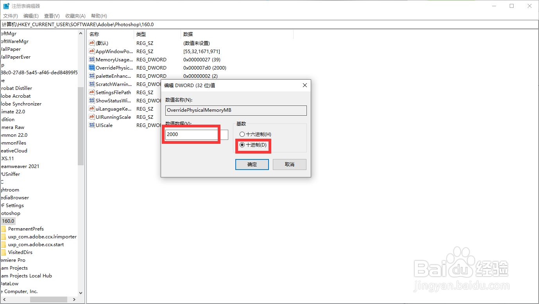Image resolution: width=539 pixels, height=304 pixels.
Task: Click the PermanentPrefs folder icon
Action: point(3,229)
